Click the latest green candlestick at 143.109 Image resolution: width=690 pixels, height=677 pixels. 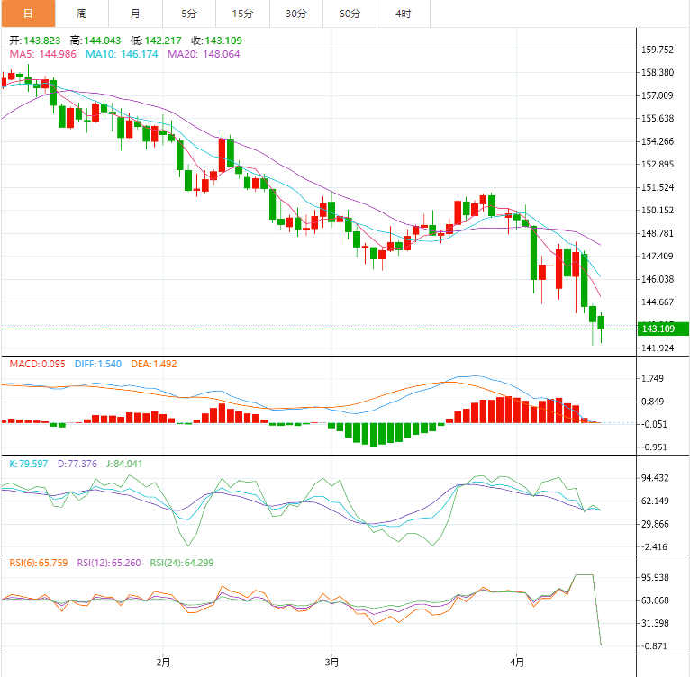click(601, 322)
